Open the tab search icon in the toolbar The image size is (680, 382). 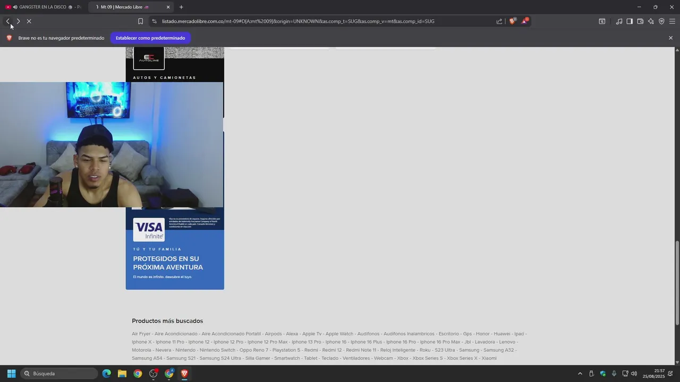pos(602,21)
